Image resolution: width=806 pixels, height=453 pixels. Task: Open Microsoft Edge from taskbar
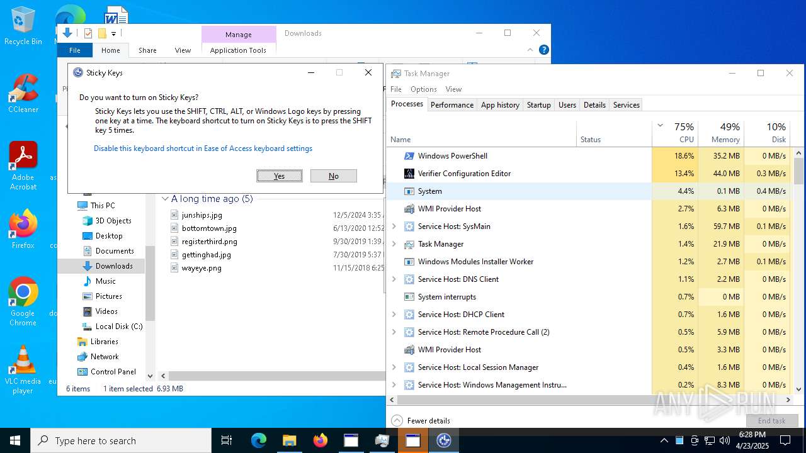tap(259, 440)
